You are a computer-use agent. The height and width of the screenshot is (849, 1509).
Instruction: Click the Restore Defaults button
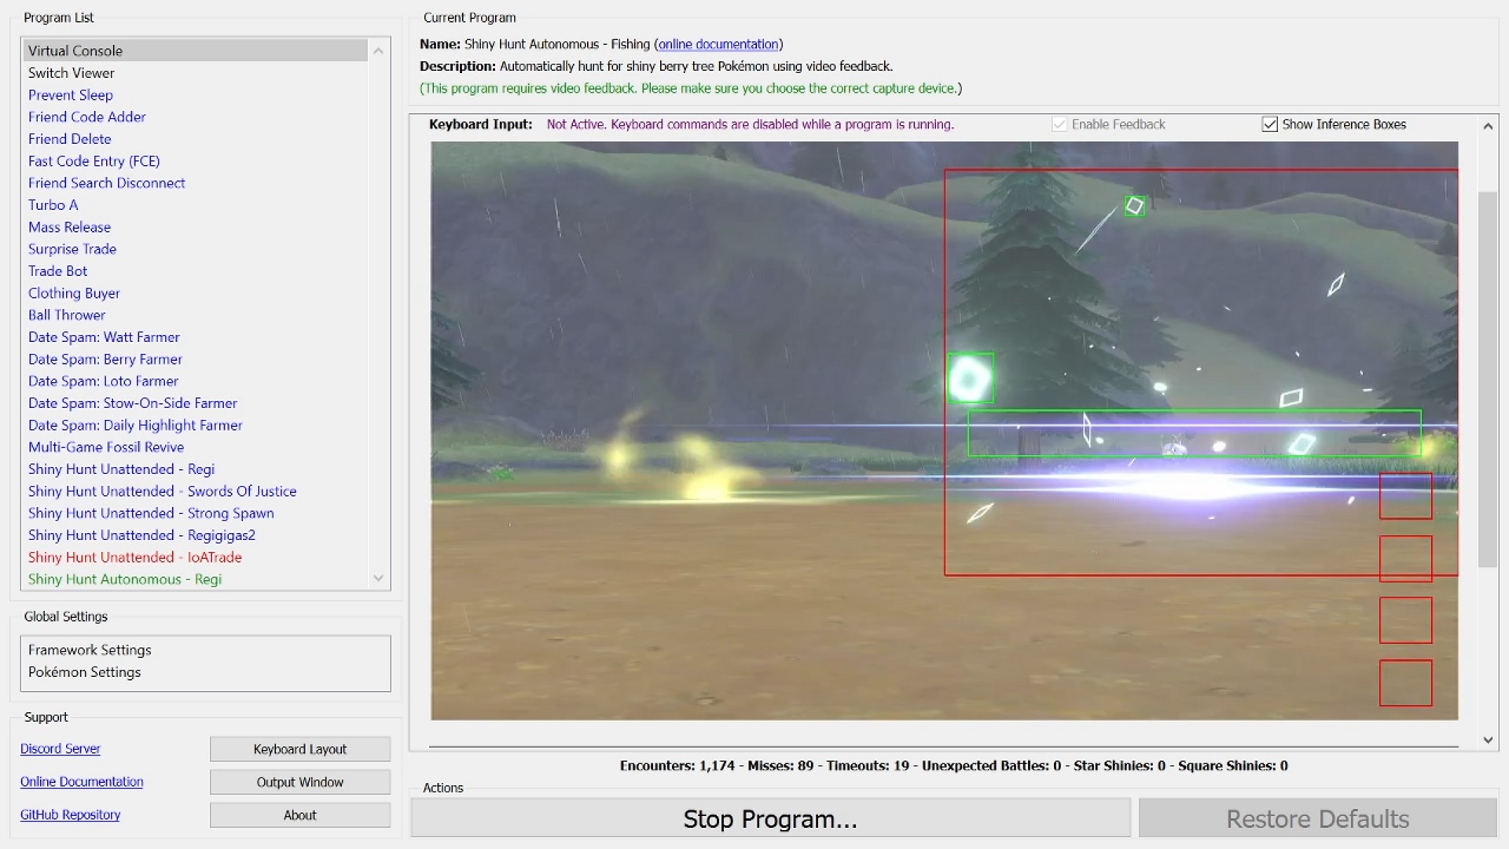pyautogui.click(x=1317, y=819)
